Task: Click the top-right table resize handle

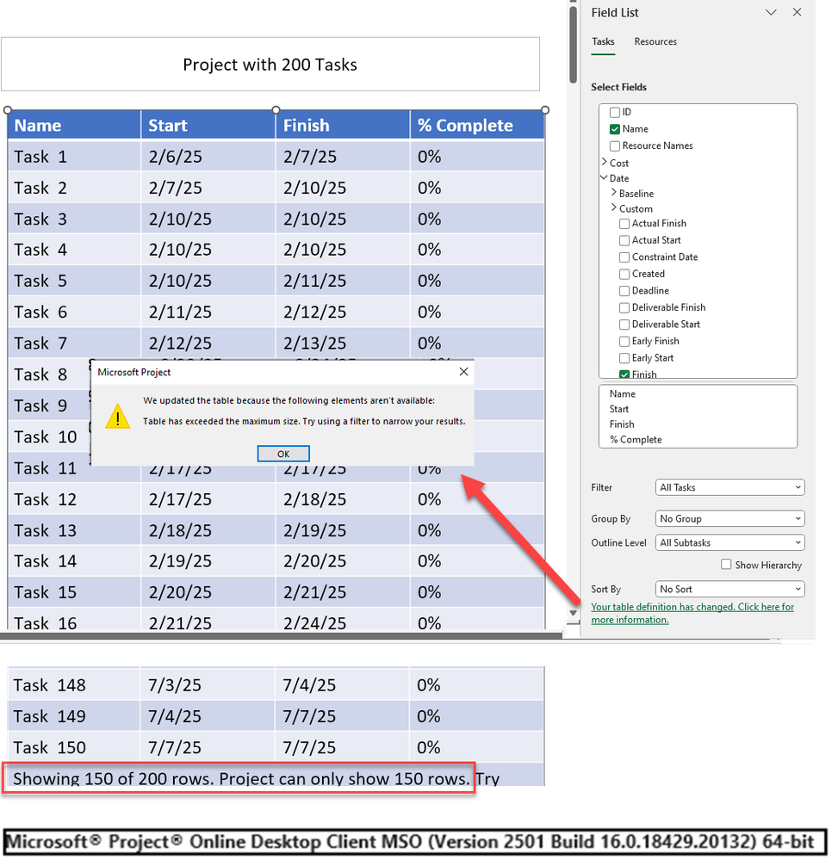Action: point(545,110)
